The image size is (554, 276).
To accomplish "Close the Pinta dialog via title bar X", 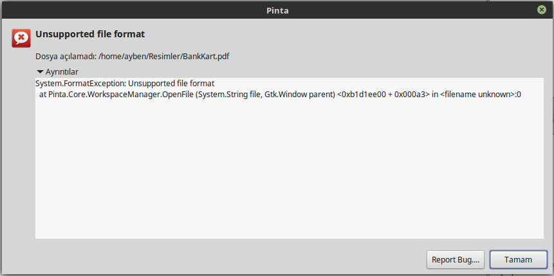I will (541, 10).
